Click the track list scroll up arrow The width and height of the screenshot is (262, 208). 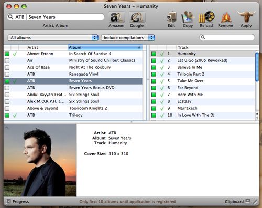pyautogui.click(x=257, y=114)
